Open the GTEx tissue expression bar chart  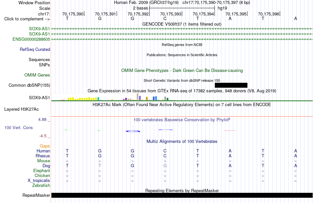tap(114, 97)
